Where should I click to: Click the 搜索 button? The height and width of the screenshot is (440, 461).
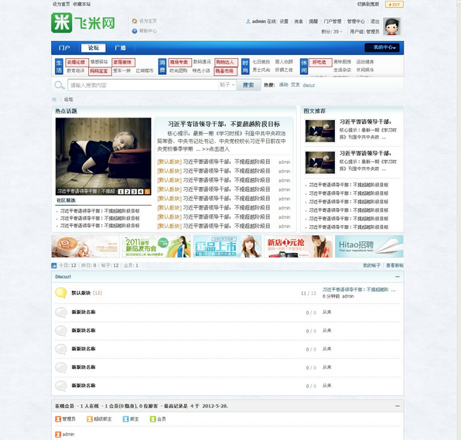(x=248, y=85)
